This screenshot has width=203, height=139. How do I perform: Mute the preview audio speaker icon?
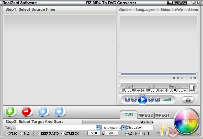pyautogui.click(x=157, y=99)
